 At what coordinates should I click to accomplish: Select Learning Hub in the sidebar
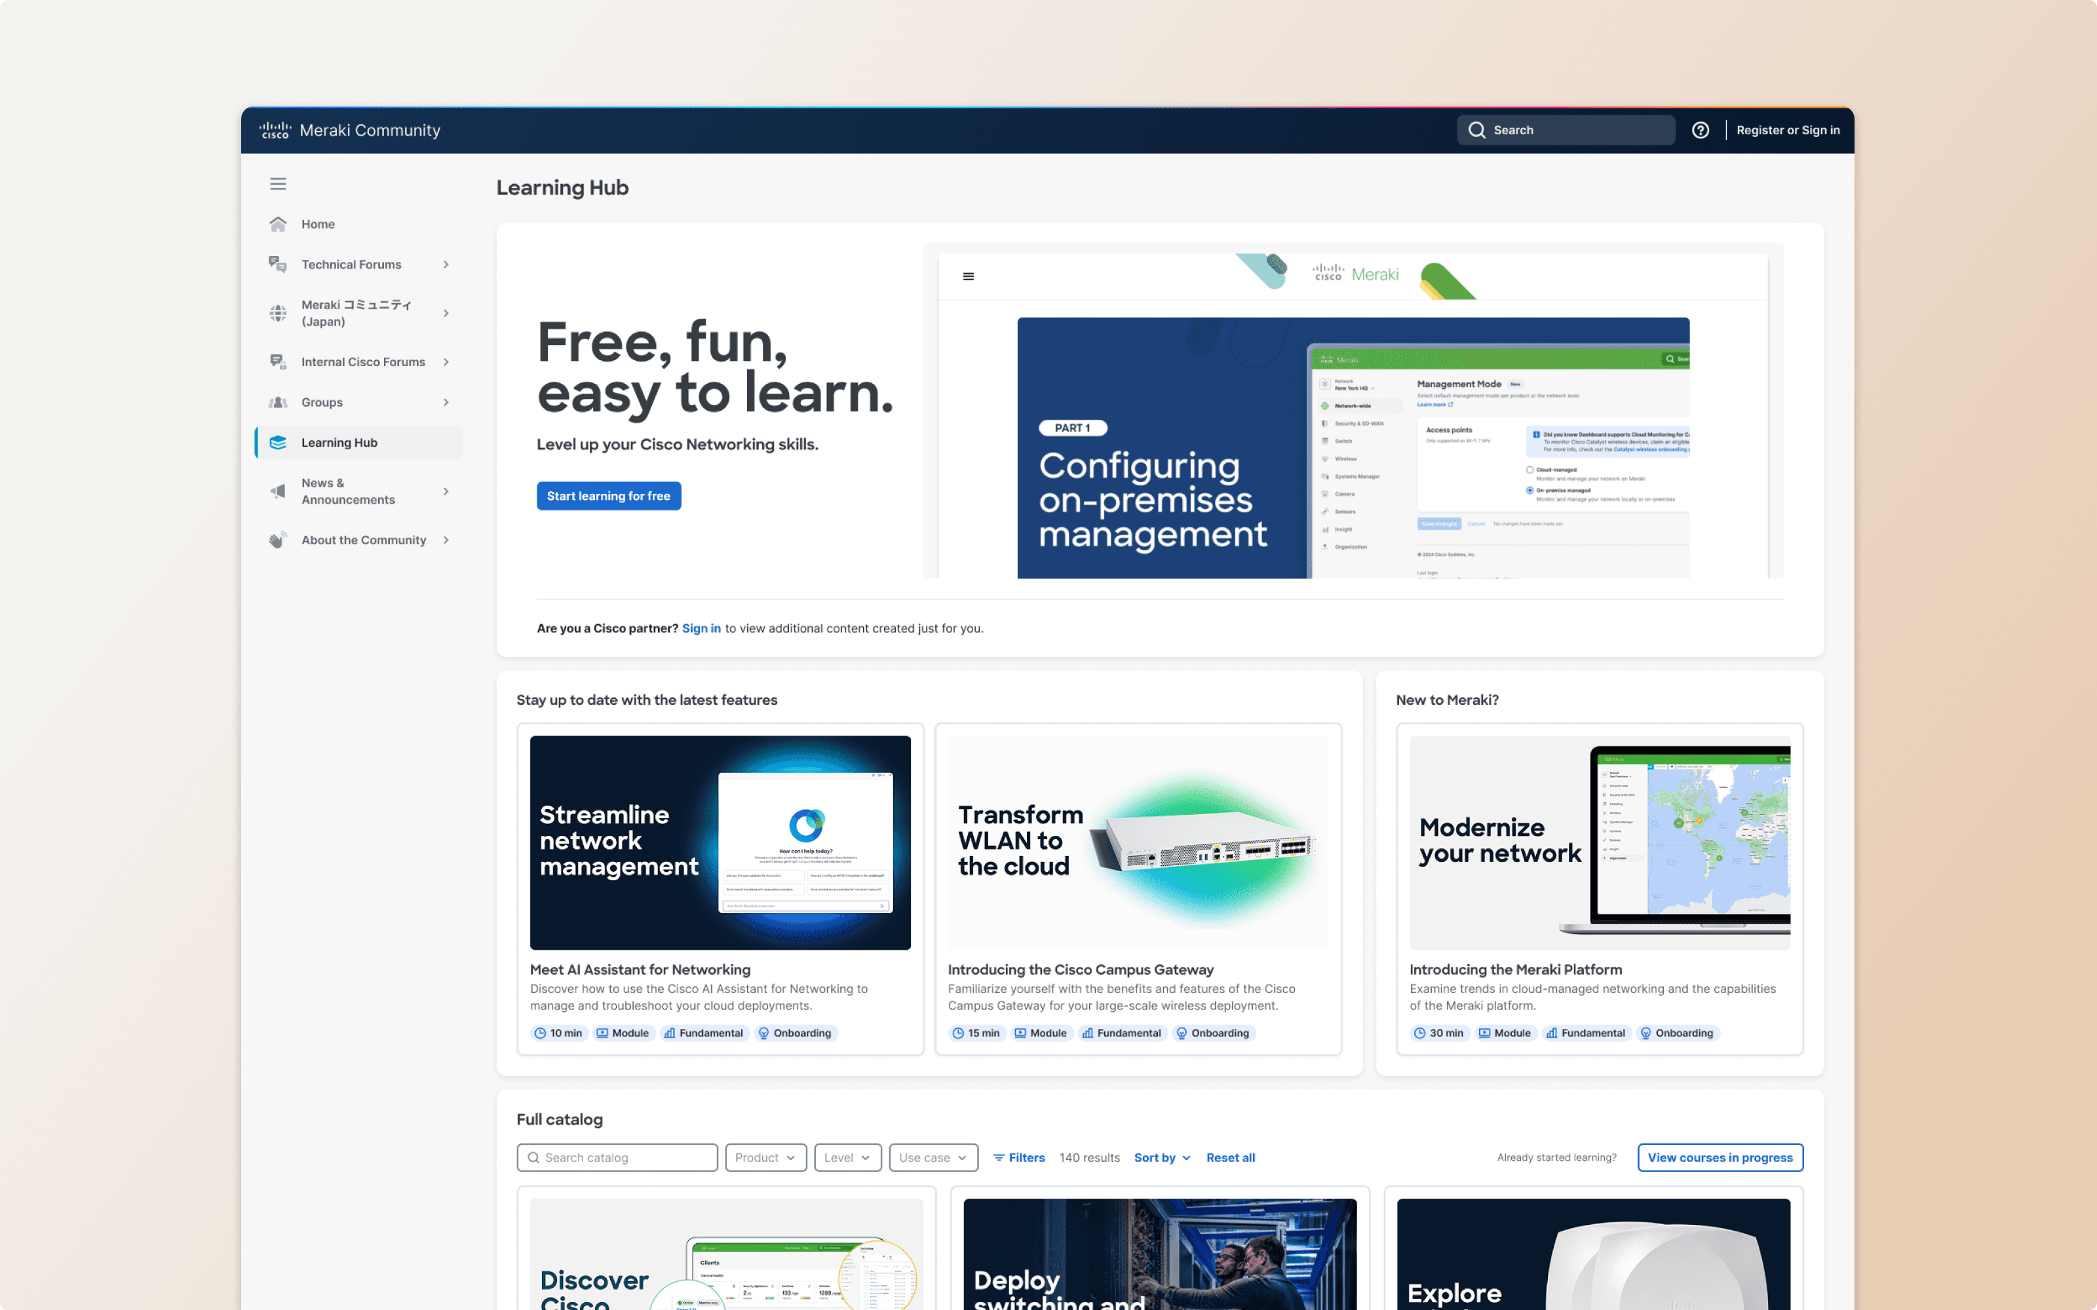(339, 443)
